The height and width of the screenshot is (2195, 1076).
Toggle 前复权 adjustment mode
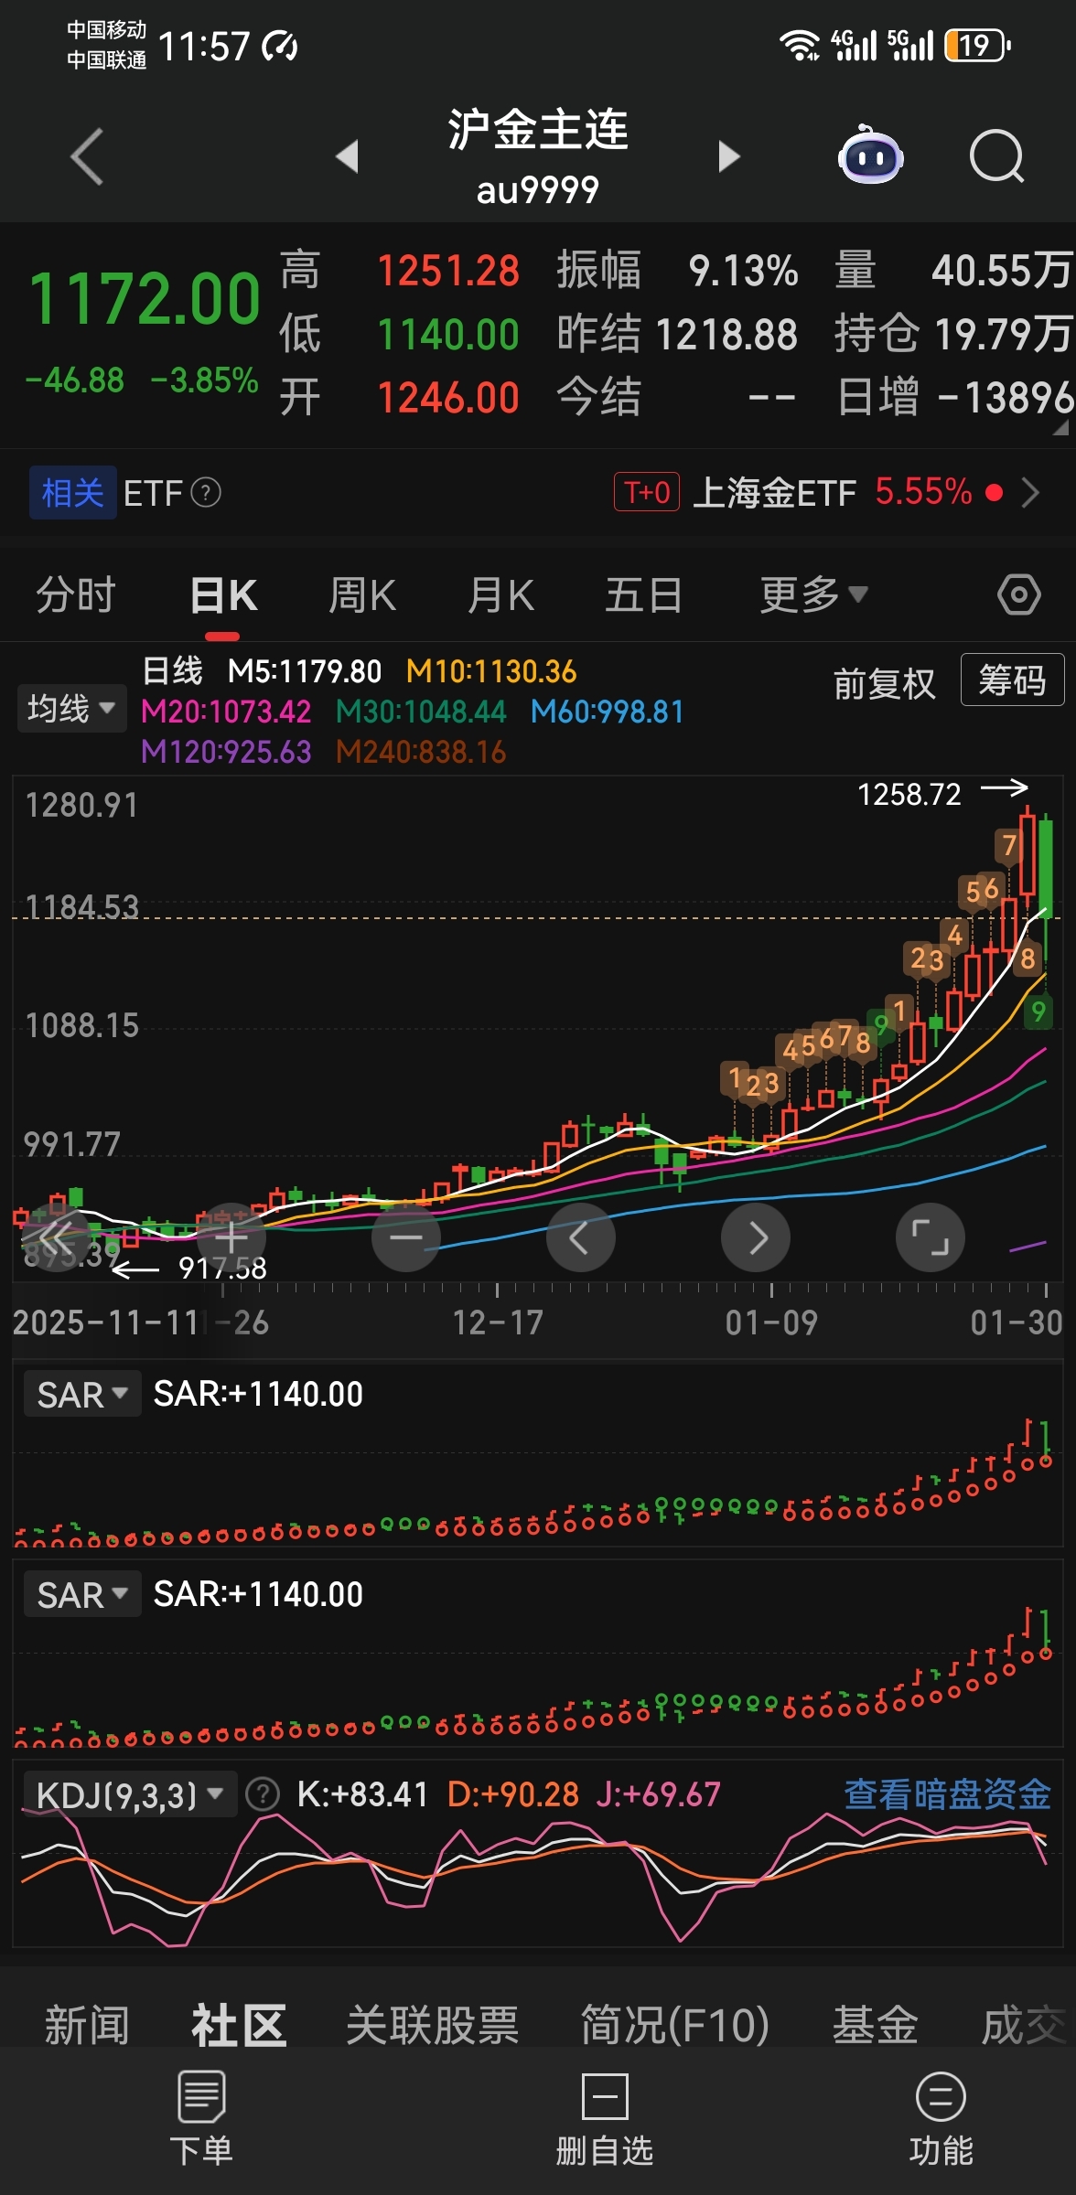[884, 683]
